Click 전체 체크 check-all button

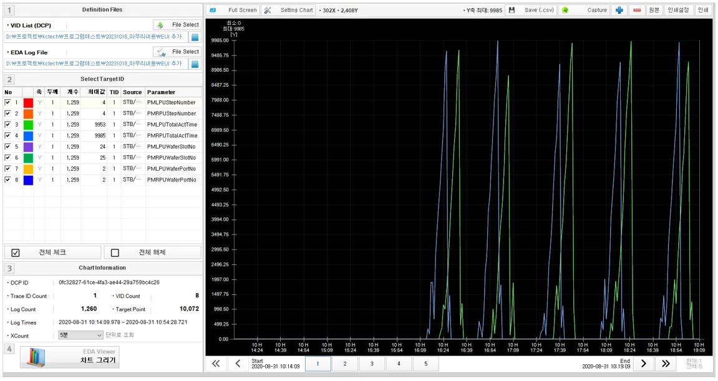click(52, 253)
